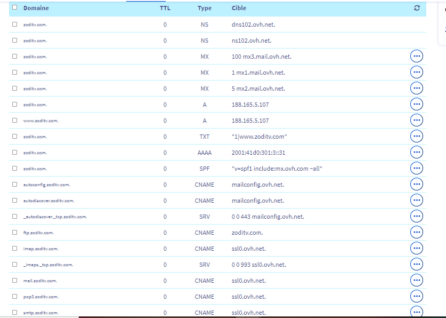Click the TTL column header

[165, 9]
